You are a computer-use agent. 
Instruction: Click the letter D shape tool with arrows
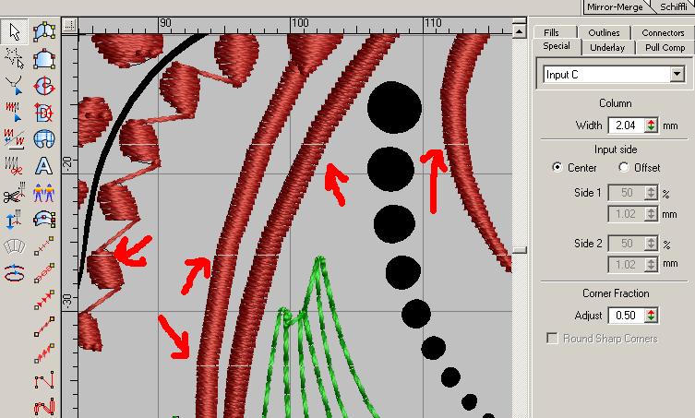pos(44,113)
